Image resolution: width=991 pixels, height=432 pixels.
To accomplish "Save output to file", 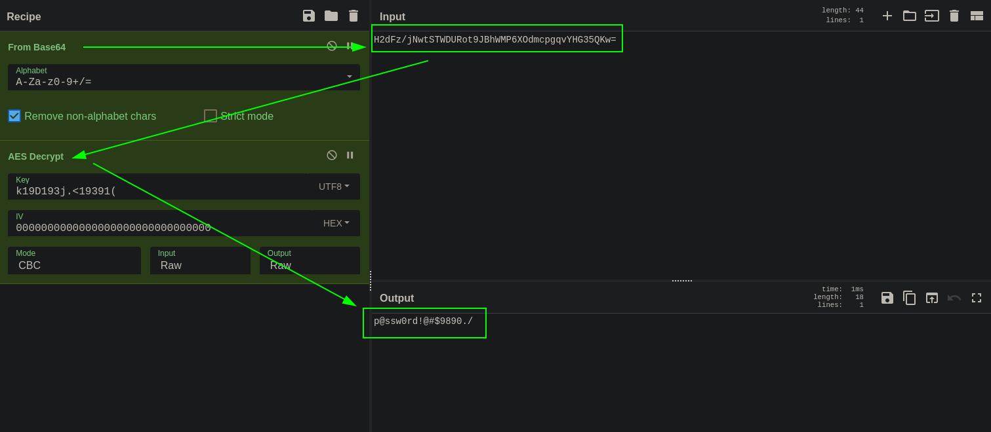I will pos(887,298).
